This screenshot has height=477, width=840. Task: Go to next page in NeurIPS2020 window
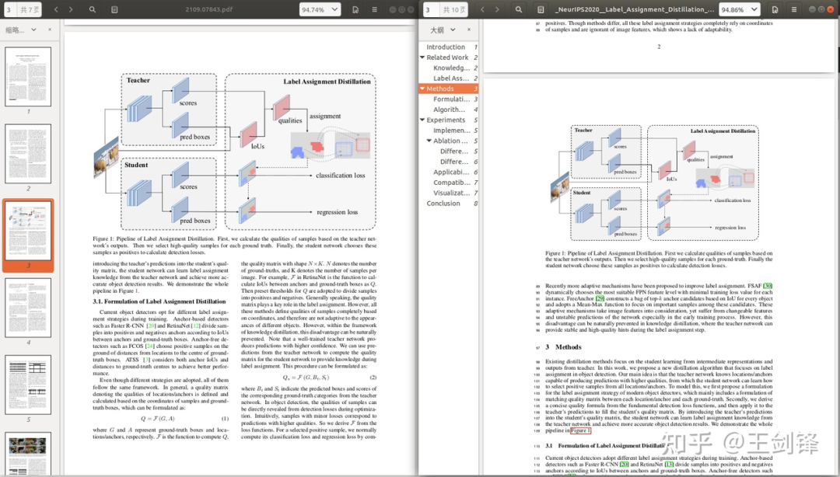tap(496, 9)
